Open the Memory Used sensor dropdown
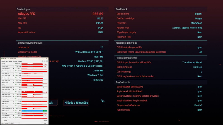 14,82
